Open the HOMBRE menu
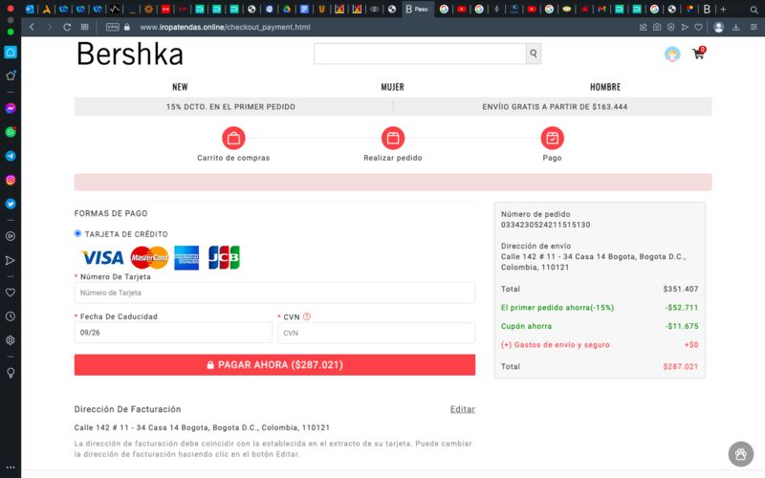 605,87
